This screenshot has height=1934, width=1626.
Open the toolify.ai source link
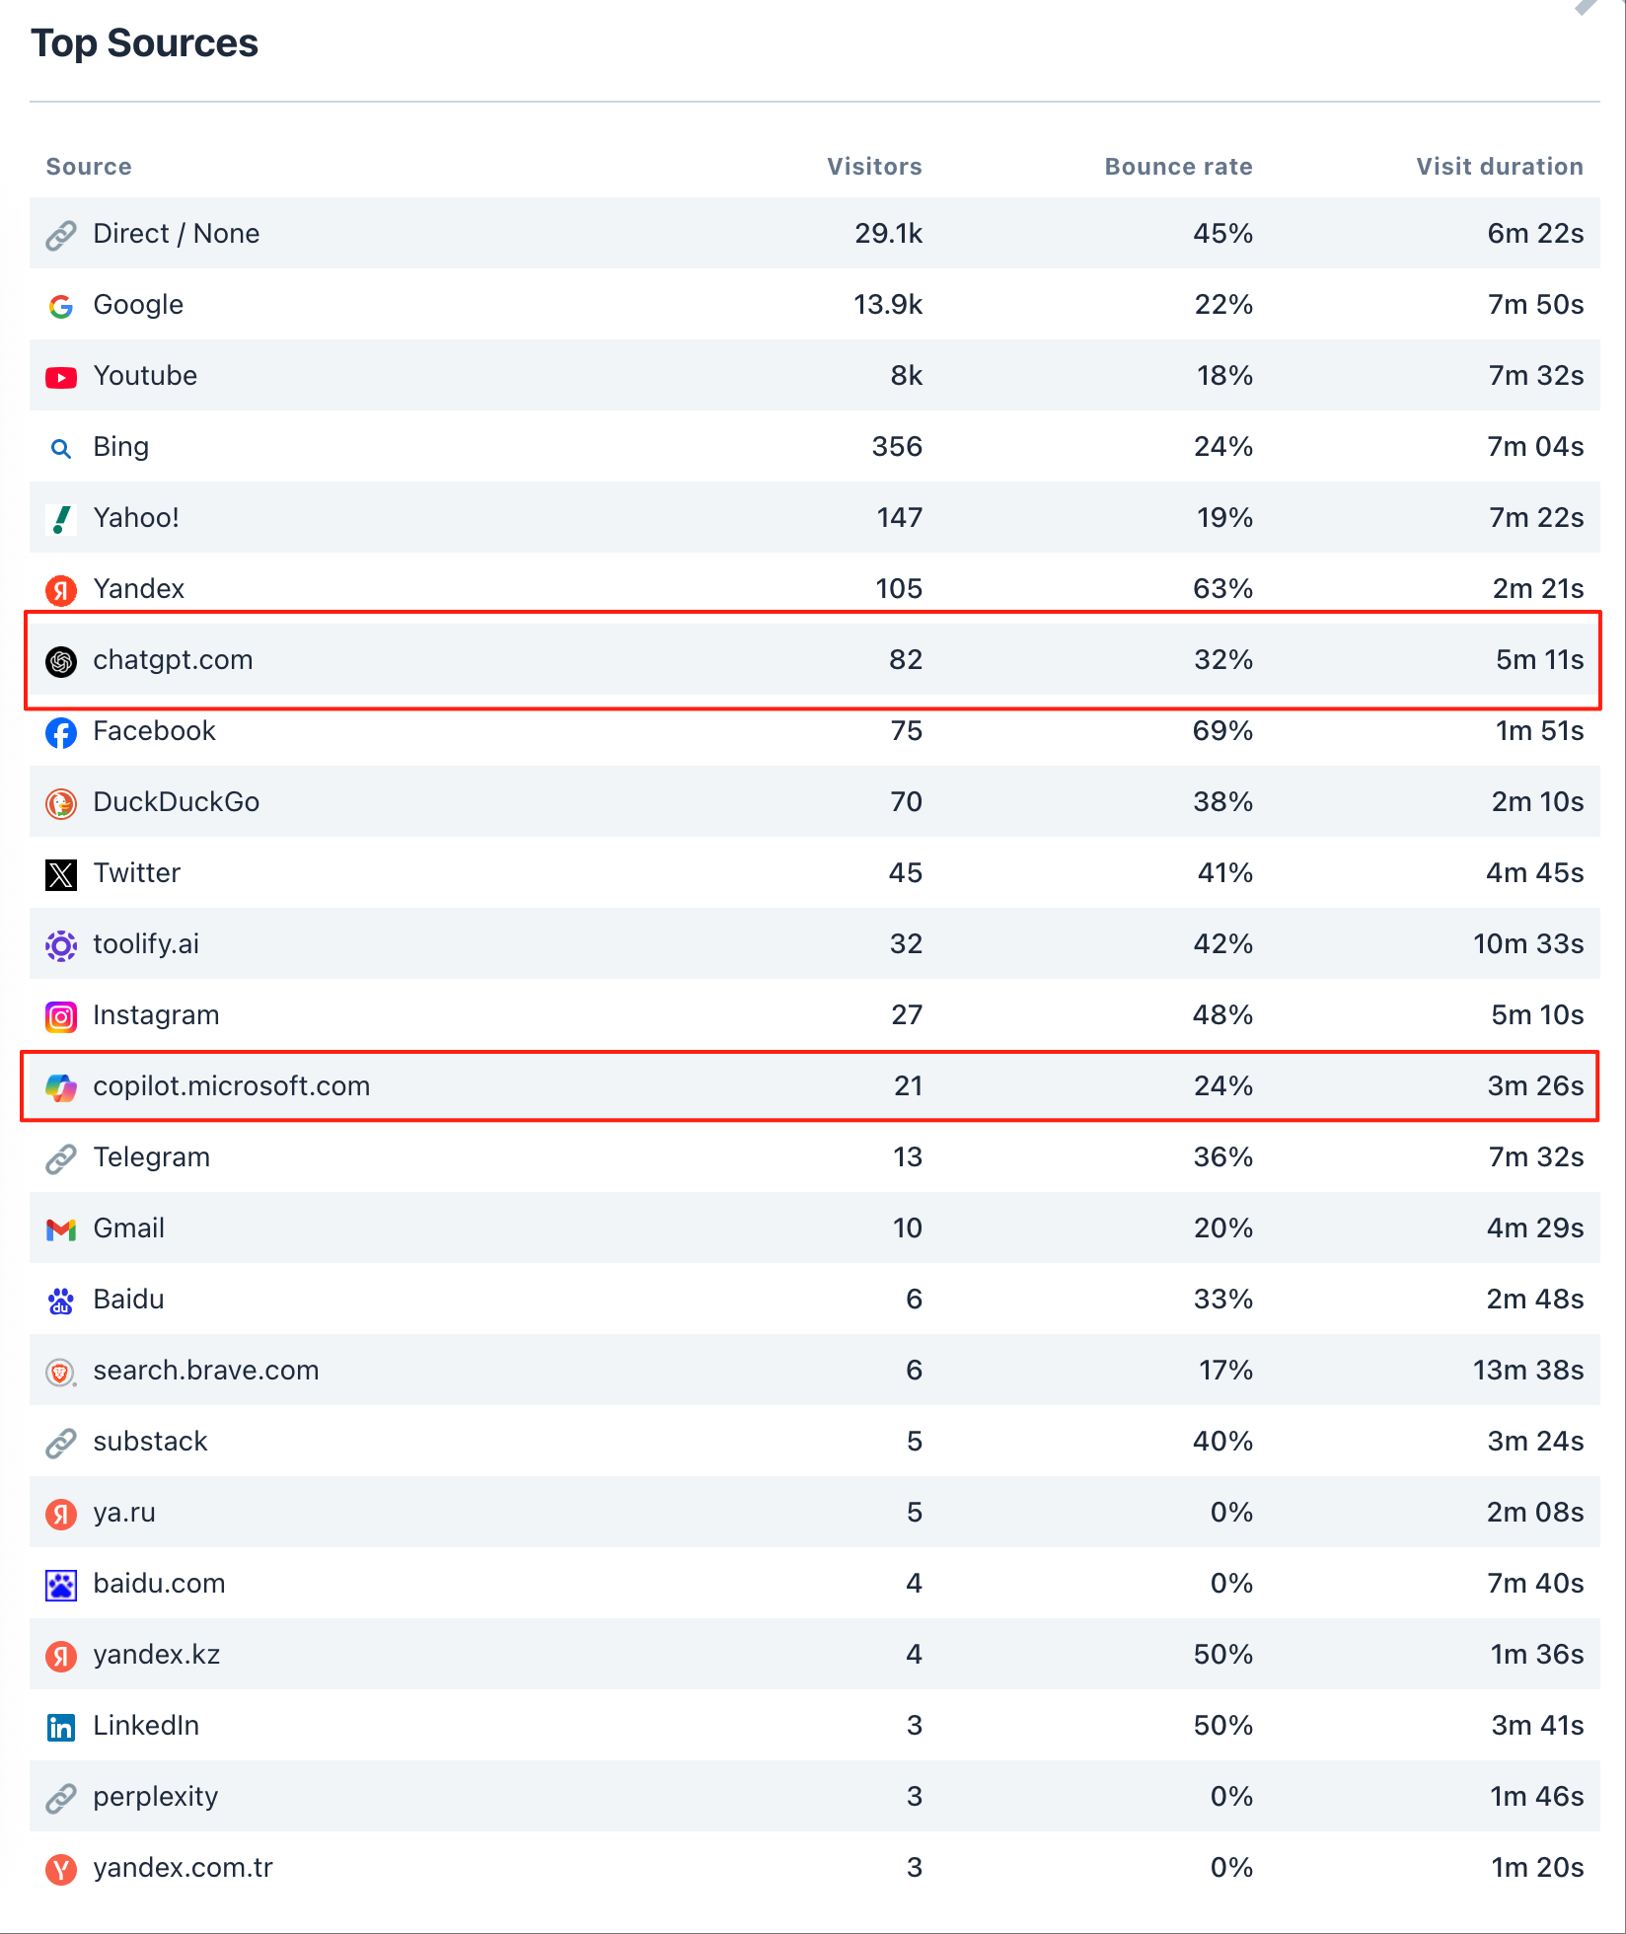(146, 944)
